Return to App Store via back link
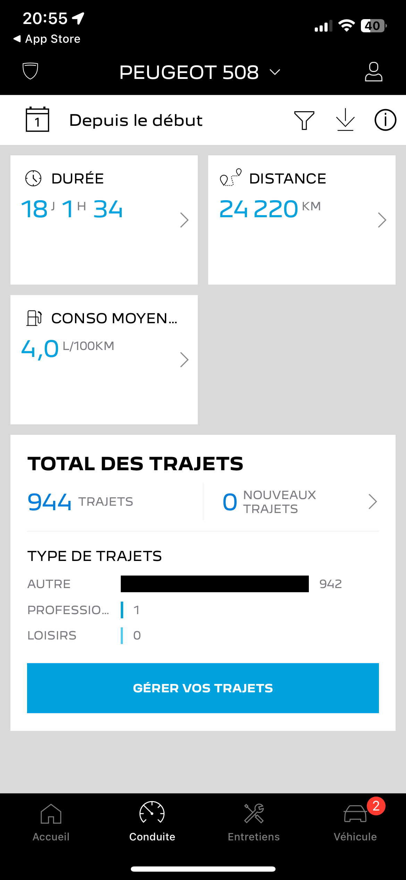 tap(47, 39)
